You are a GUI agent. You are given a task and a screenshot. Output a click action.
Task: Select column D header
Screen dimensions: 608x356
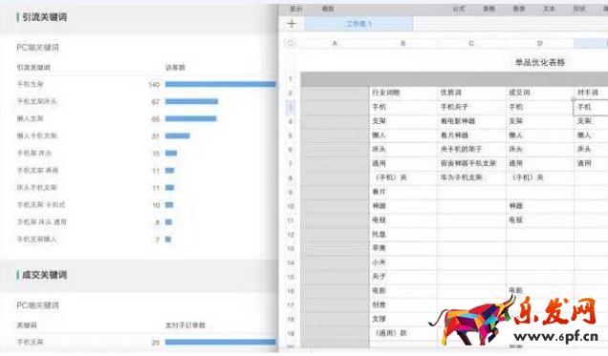(540, 43)
